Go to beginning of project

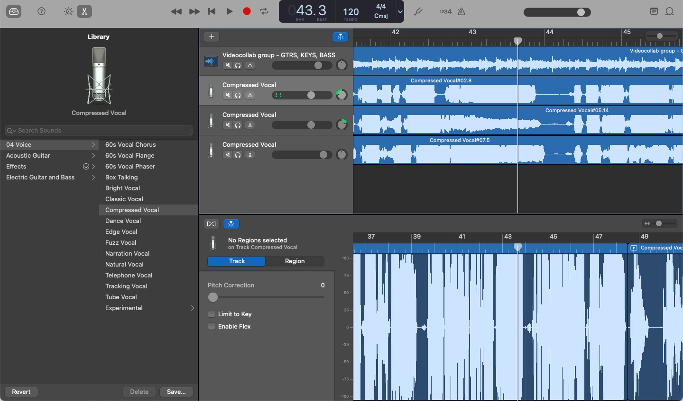click(212, 11)
